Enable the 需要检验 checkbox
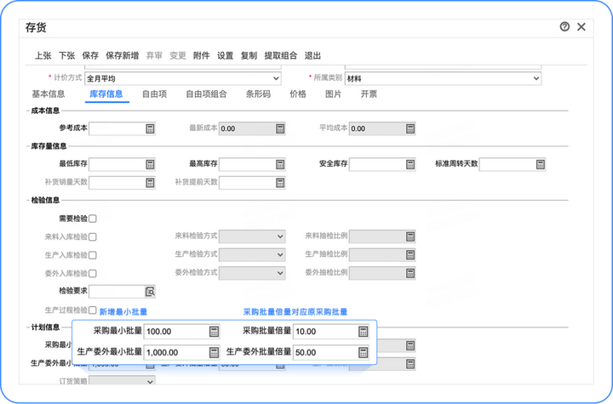Viewport: 613px width, 404px height. coord(93,219)
